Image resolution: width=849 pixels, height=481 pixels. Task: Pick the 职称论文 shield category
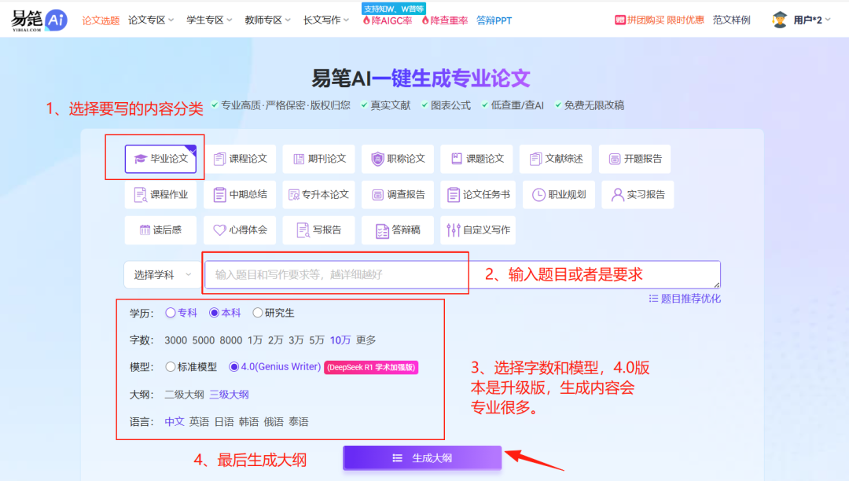point(398,159)
